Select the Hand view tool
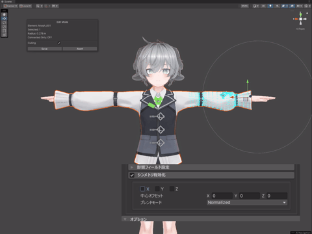 [5, 14]
